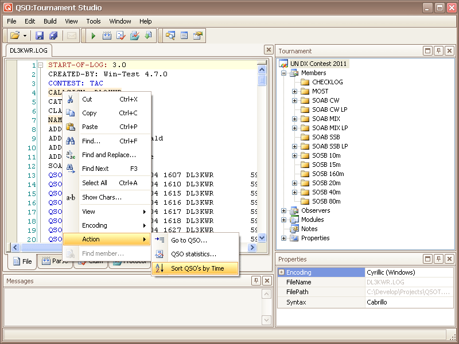Expand the SOAB CW folder node
The height and width of the screenshot is (344, 459).
coord(294,100)
